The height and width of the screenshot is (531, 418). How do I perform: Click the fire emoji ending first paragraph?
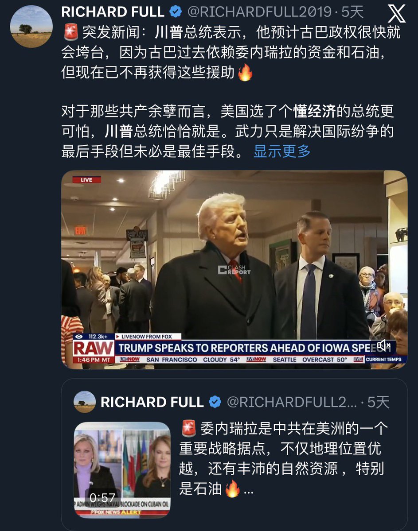[x=245, y=73]
